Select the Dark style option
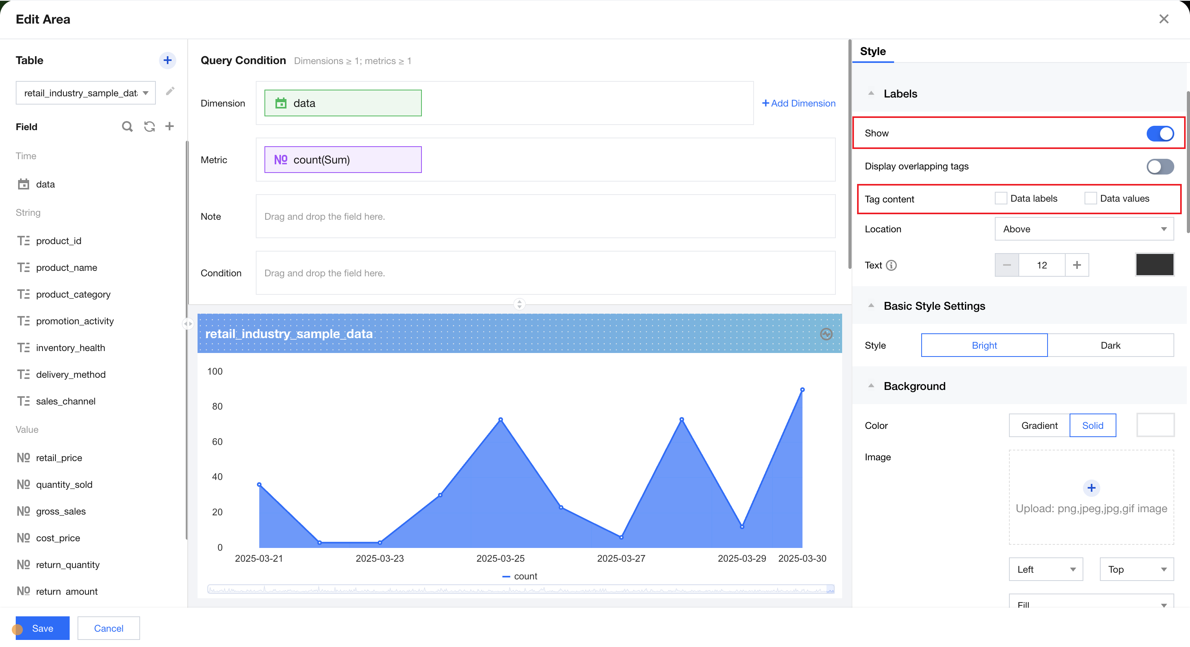Screen dimensions: 1190x647 click(x=1110, y=346)
